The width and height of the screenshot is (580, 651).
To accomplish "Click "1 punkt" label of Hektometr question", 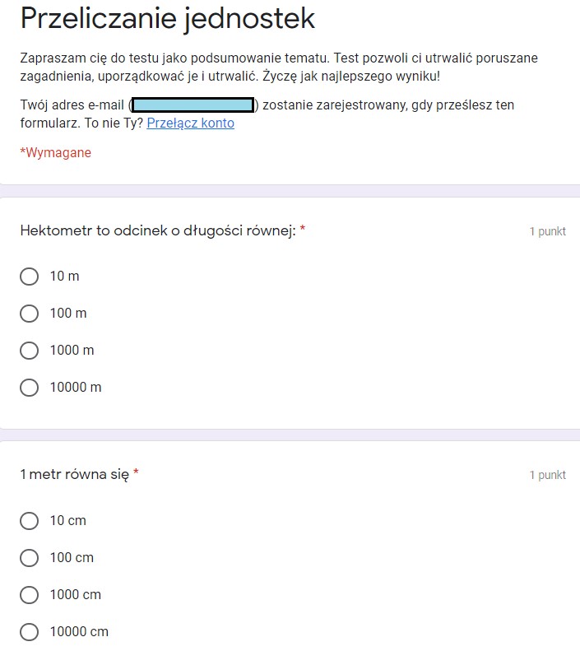I will click(548, 231).
